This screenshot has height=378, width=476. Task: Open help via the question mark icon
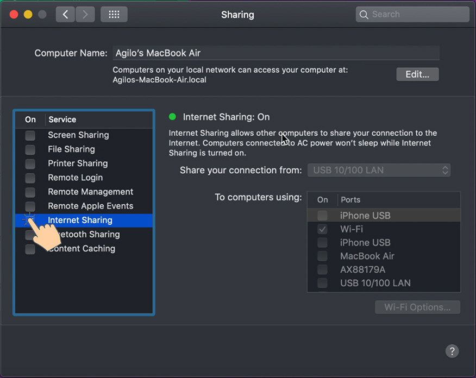click(452, 351)
